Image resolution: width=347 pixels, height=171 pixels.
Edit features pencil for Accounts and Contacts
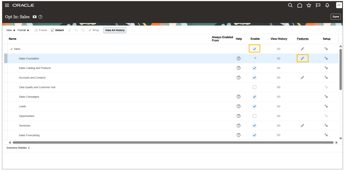(302, 78)
